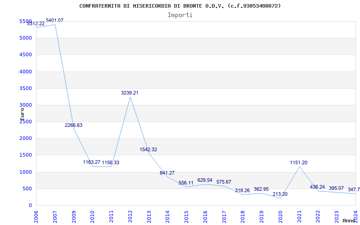Viewport: 360px width, 225px height.
Task: Click the 2012 year axis label
Action: click(x=130, y=216)
